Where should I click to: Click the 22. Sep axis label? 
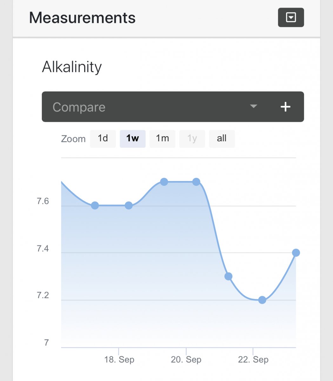[253, 360]
